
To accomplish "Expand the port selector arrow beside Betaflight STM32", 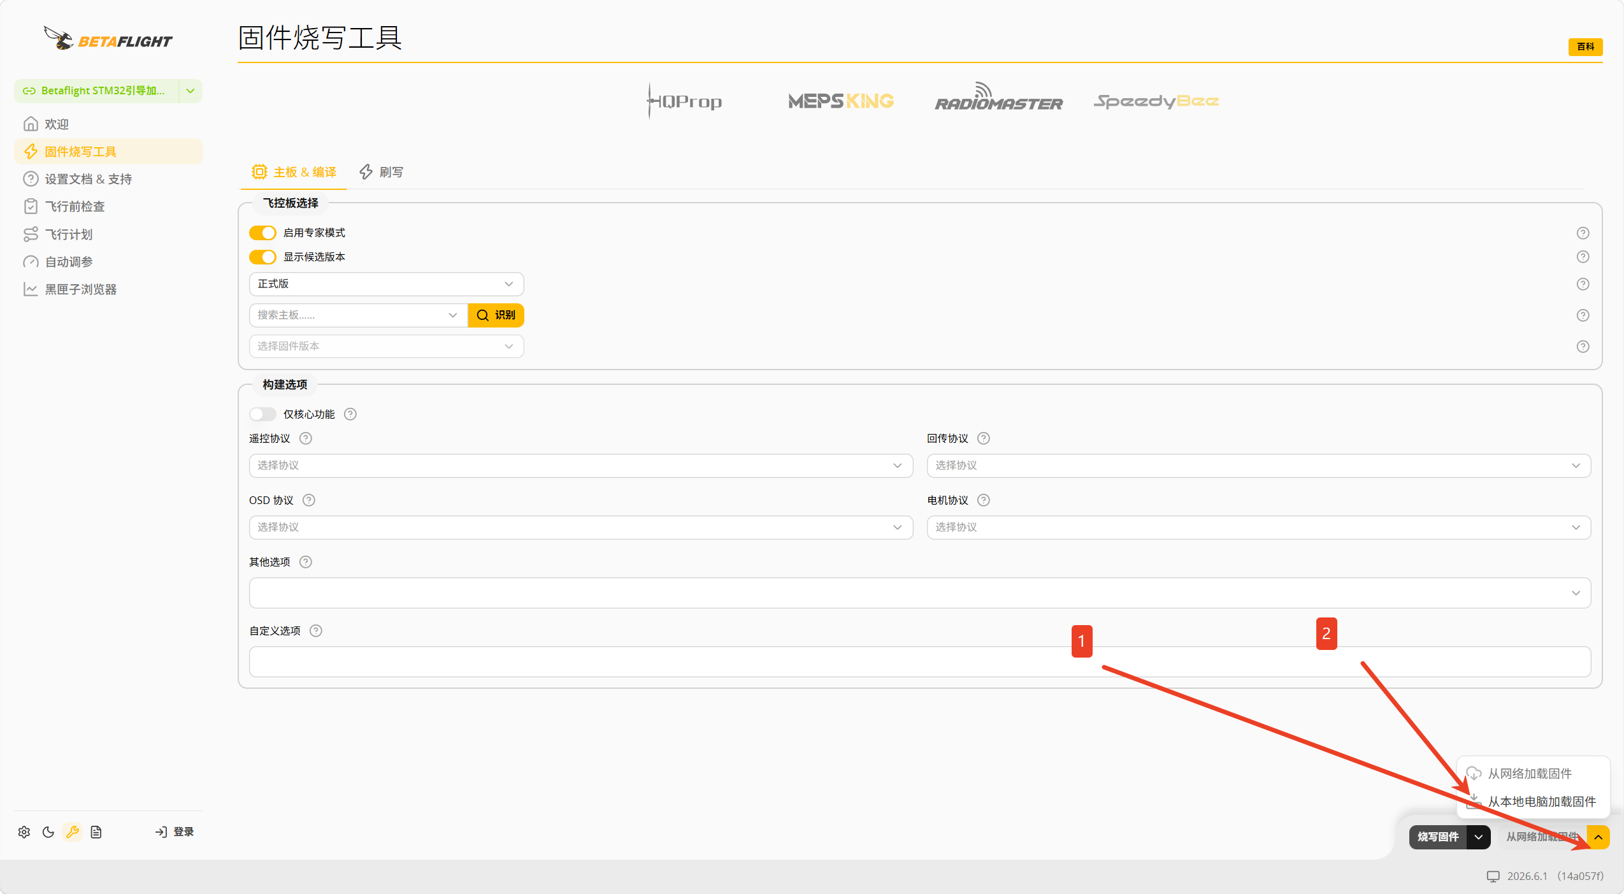I will point(190,90).
